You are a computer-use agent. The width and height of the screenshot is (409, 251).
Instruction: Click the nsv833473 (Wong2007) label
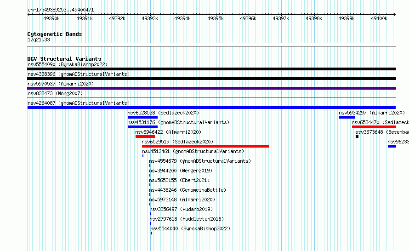pyautogui.click(x=55, y=93)
